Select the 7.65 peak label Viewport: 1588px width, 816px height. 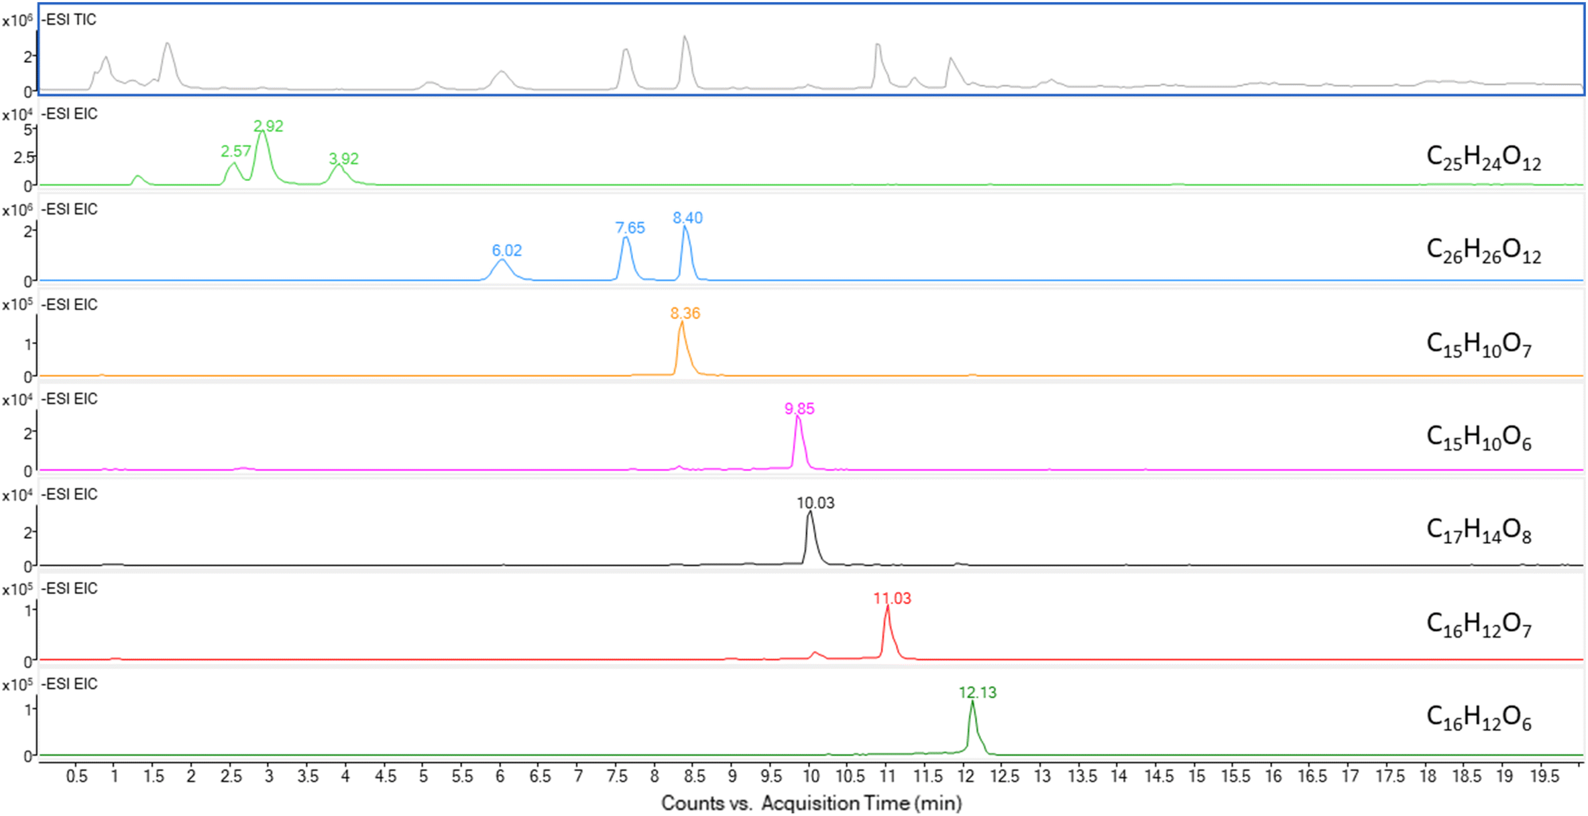coord(630,228)
